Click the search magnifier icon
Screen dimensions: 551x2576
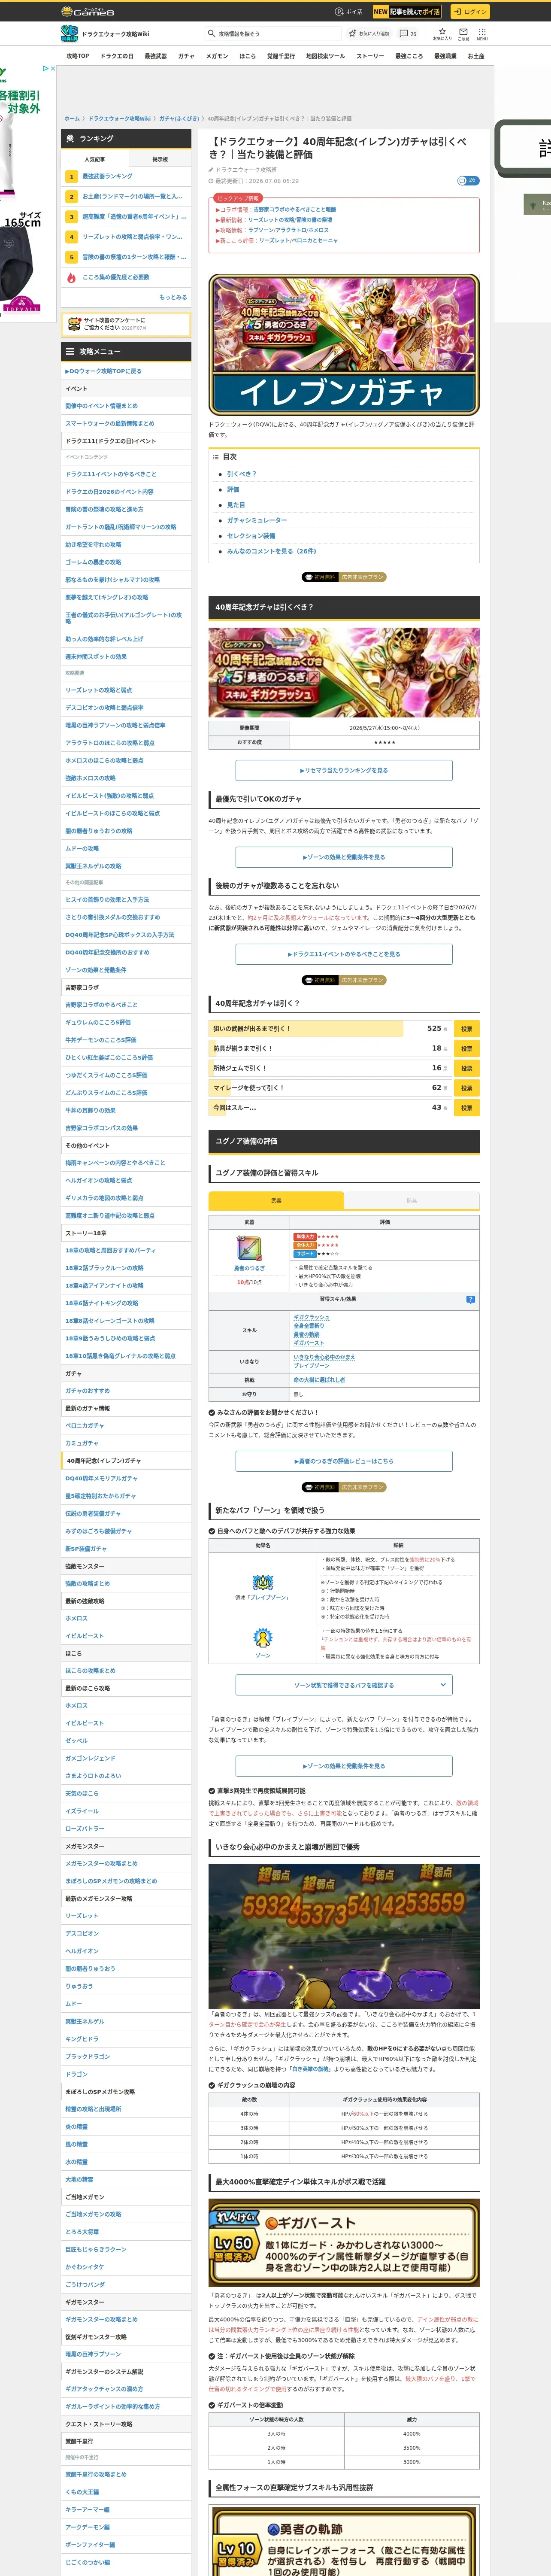tap(212, 33)
